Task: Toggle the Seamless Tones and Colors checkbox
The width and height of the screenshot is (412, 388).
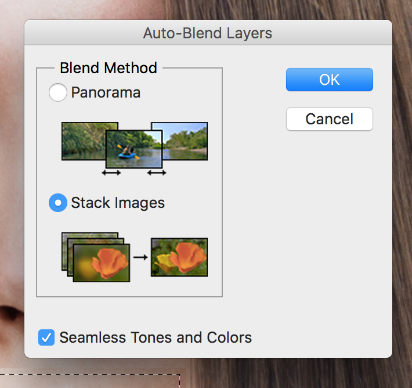Action: pyautogui.click(x=46, y=337)
